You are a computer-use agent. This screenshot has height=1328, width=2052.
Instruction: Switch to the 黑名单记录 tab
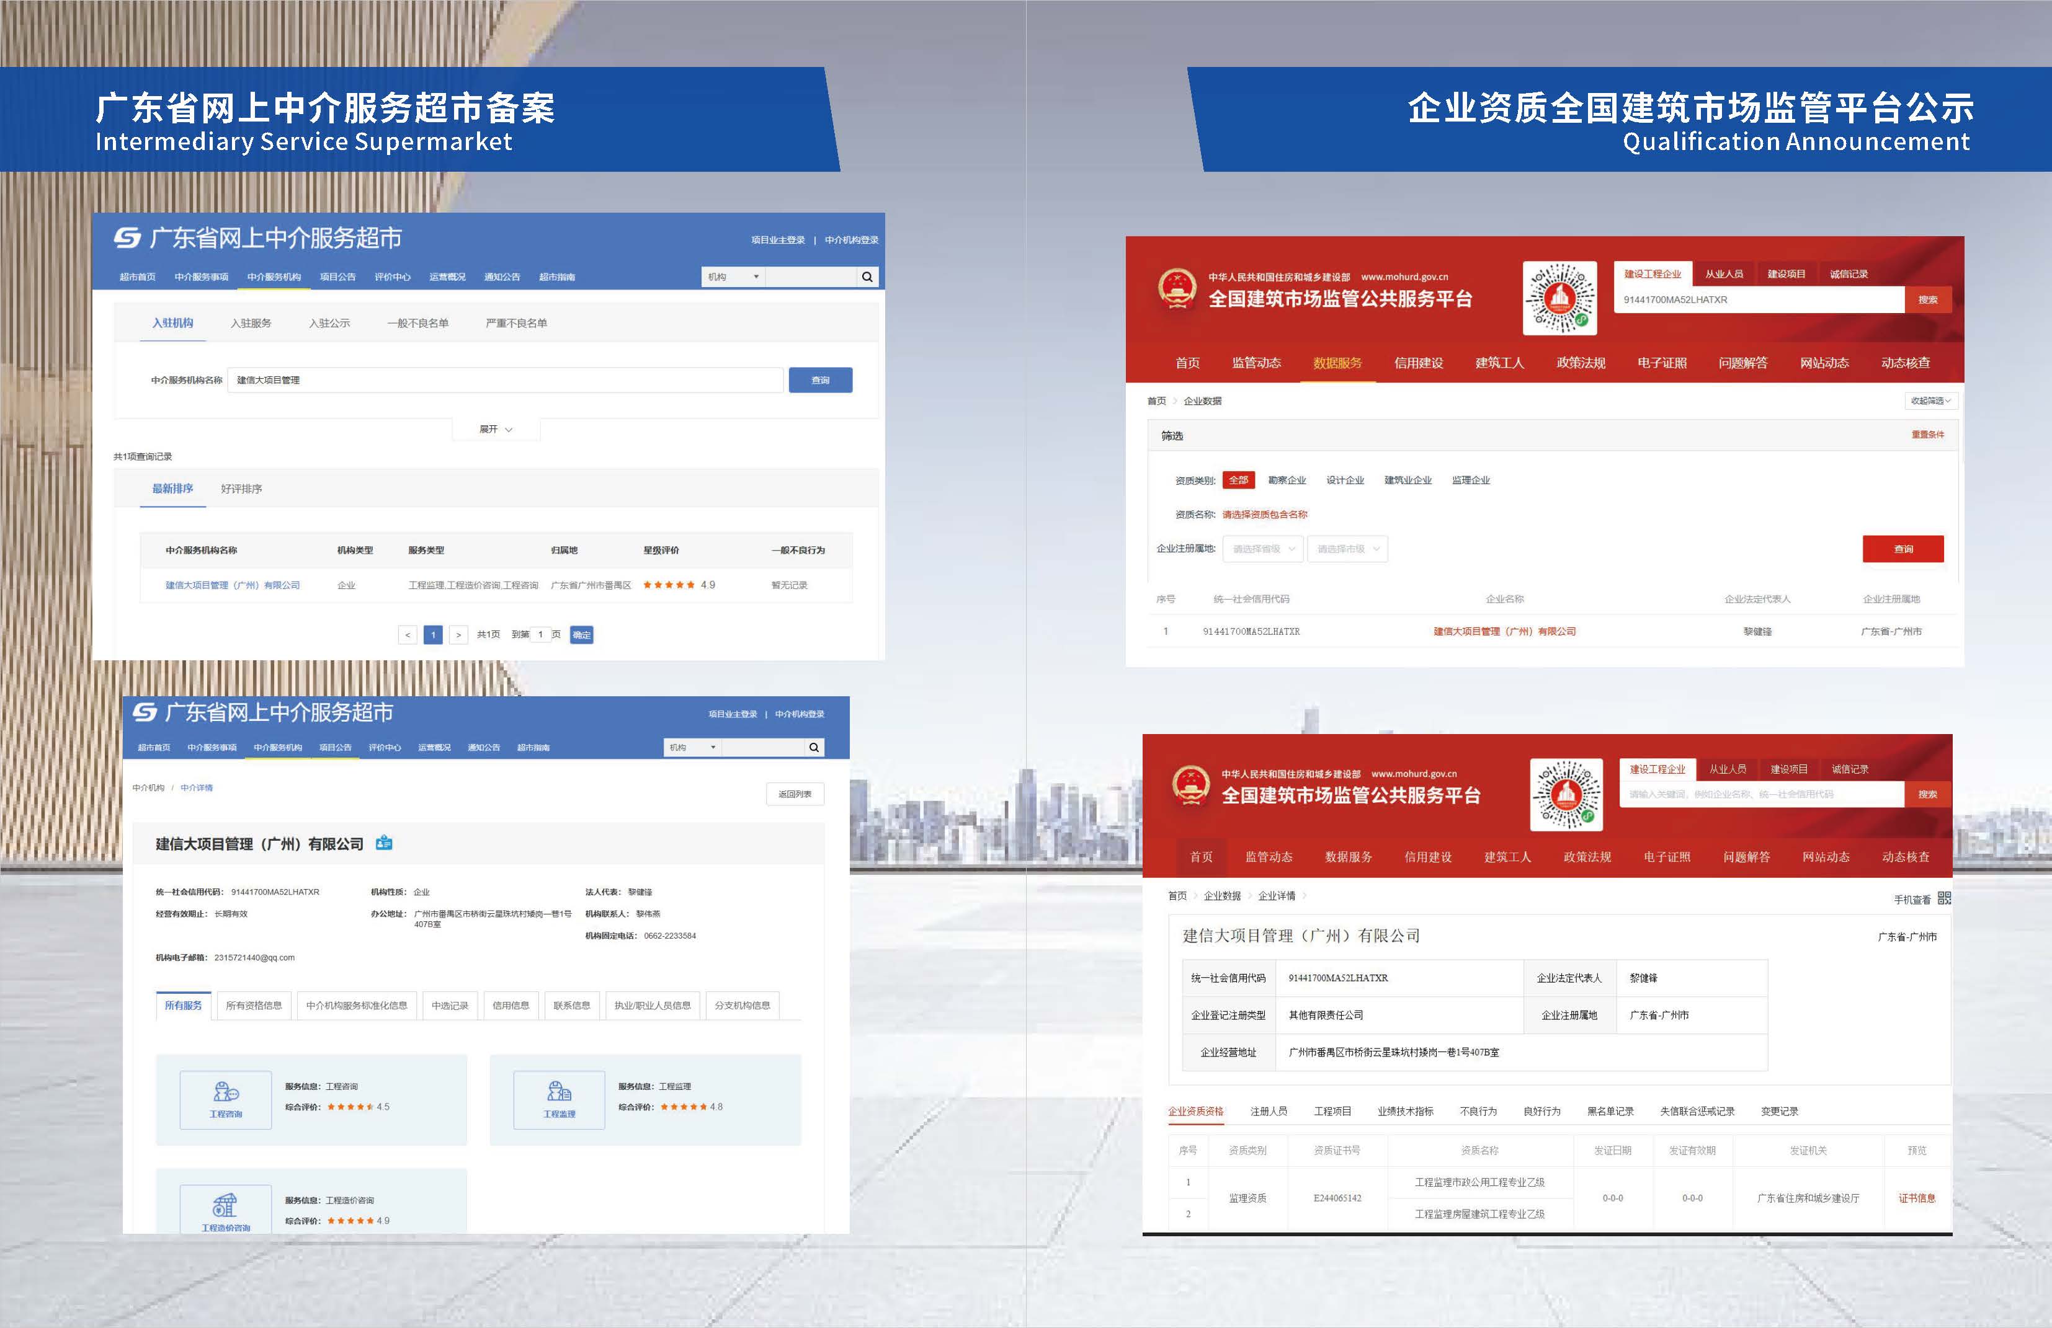point(1610,1112)
